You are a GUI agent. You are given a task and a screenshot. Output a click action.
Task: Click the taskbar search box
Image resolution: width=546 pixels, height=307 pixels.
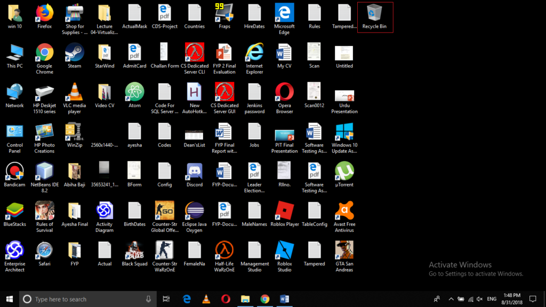point(88,299)
